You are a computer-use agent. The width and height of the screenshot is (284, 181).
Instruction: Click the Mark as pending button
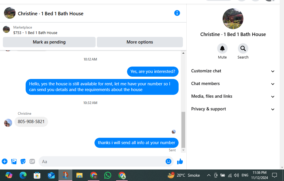pyautogui.click(x=49, y=42)
